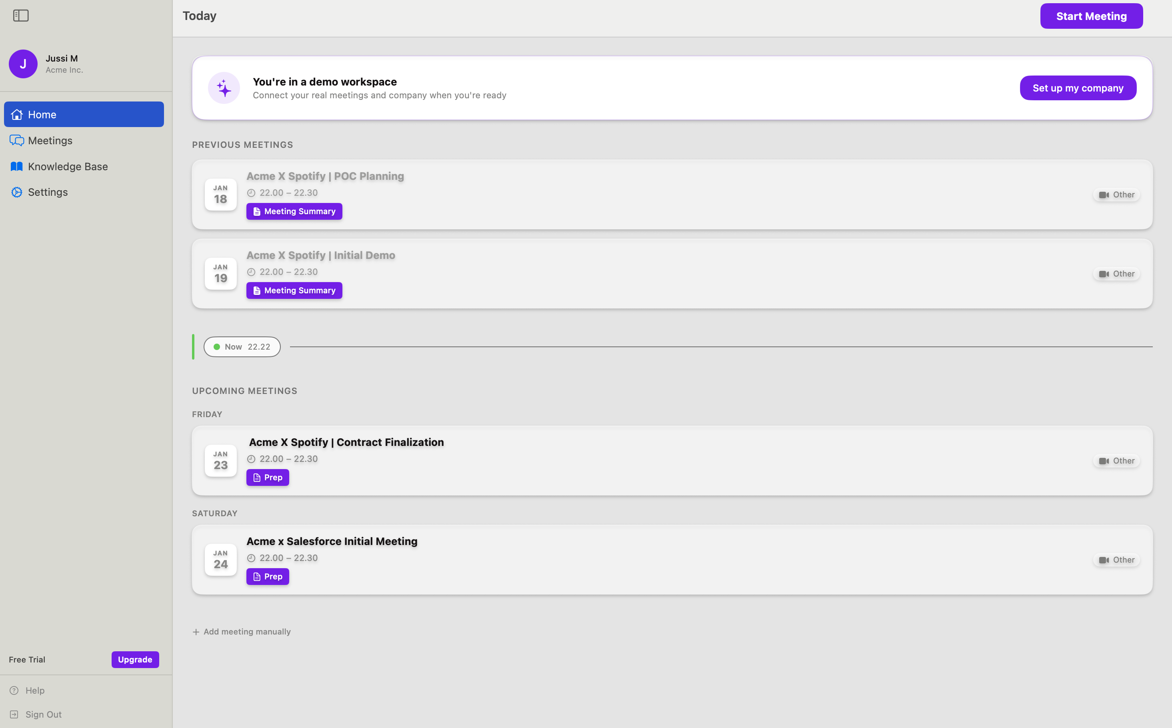This screenshot has width=1172, height=728.
Task: Click the Now 22.22 timeline marker
Action: 242,347
